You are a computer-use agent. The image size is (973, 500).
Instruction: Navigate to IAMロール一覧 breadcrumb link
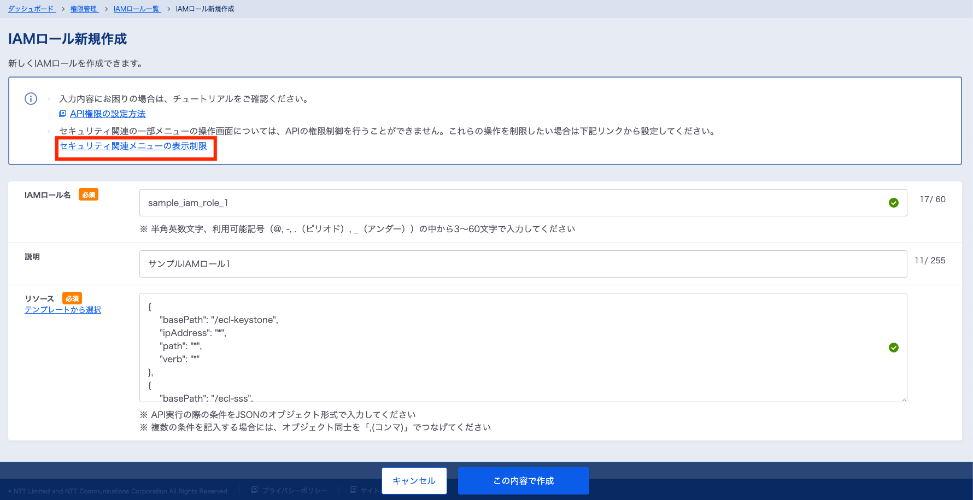[x=137, y=9]
